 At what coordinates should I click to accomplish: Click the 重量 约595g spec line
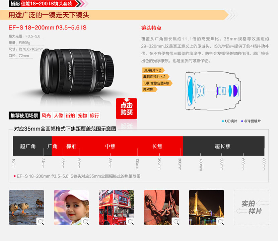19,43
